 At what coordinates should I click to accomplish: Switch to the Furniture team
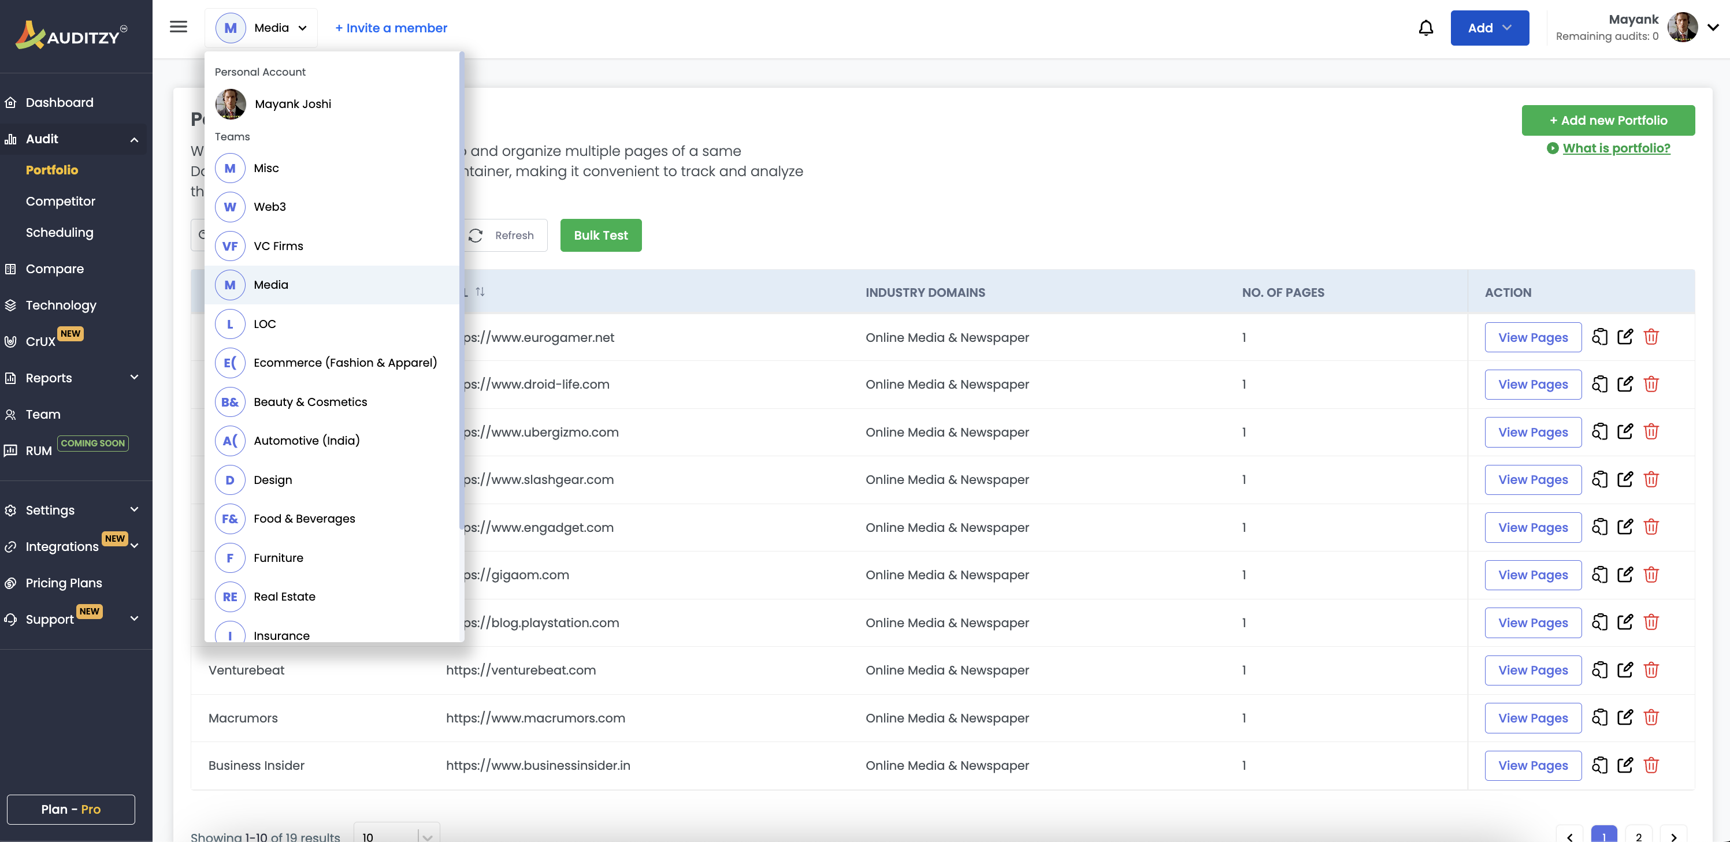(332, 557)
